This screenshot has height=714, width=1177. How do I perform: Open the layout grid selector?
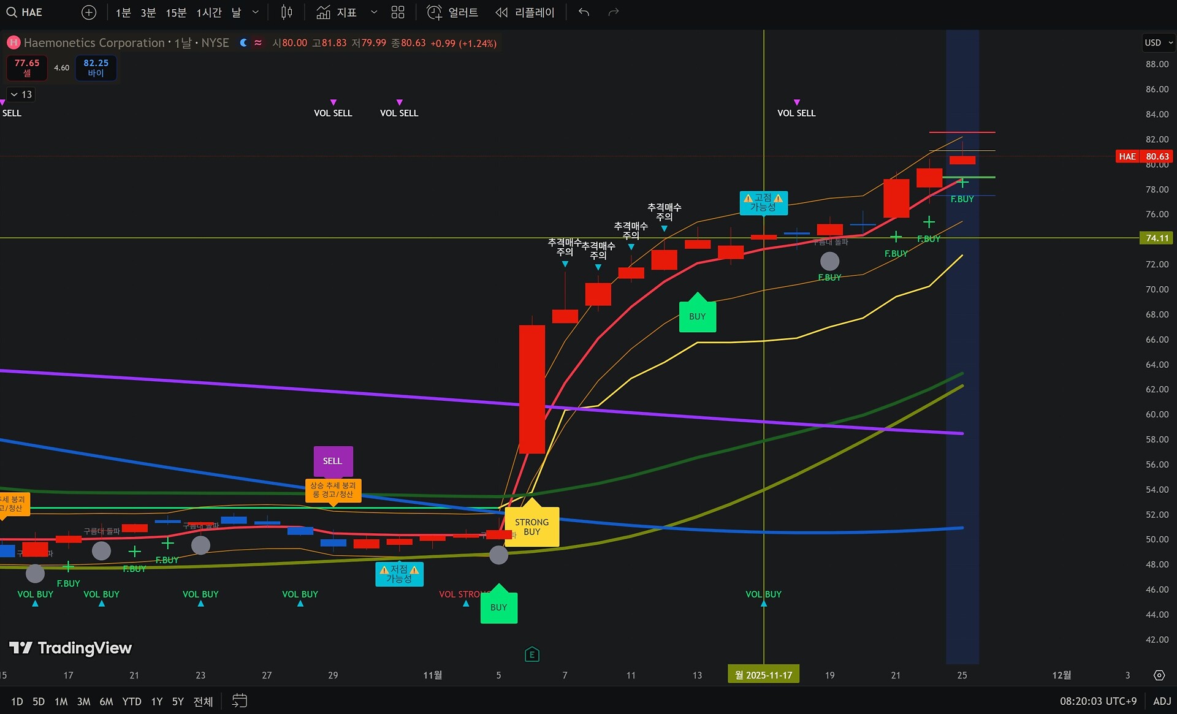coord(398,12)
